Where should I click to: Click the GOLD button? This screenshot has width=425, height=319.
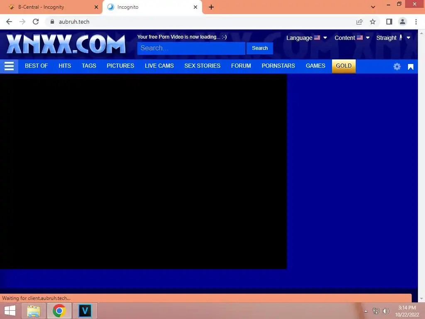(x=344, y=66)
